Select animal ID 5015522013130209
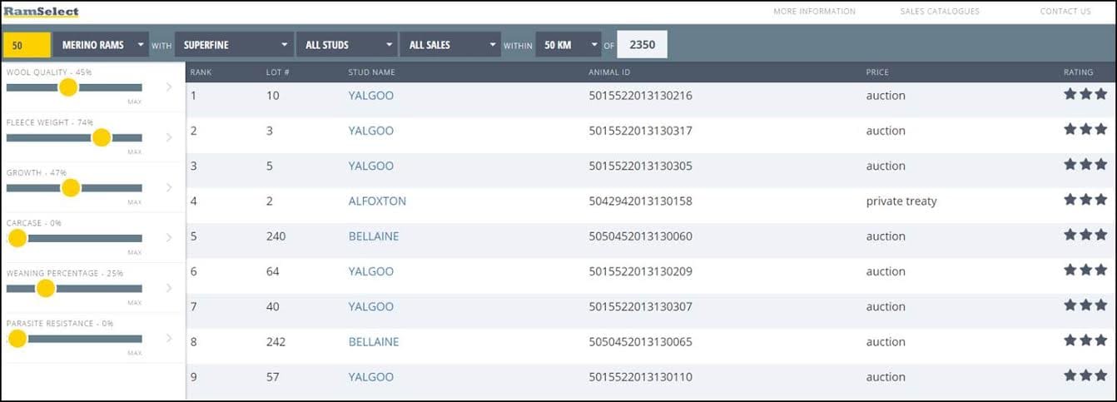This screenshot has width=1117, height=402. [640, 271]
